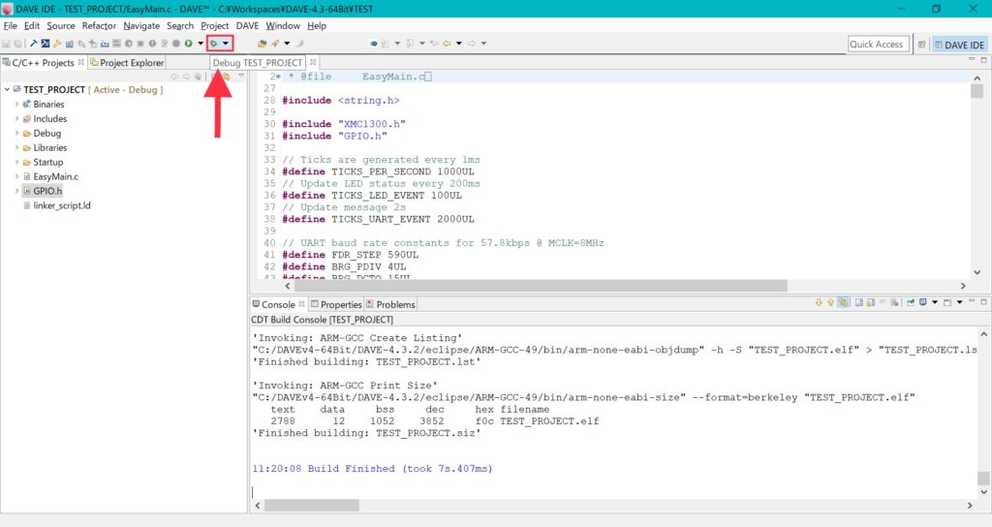The image size is (992, 527).
Task: Click the Next Error down arrow in Console
Action: point(819,302)
